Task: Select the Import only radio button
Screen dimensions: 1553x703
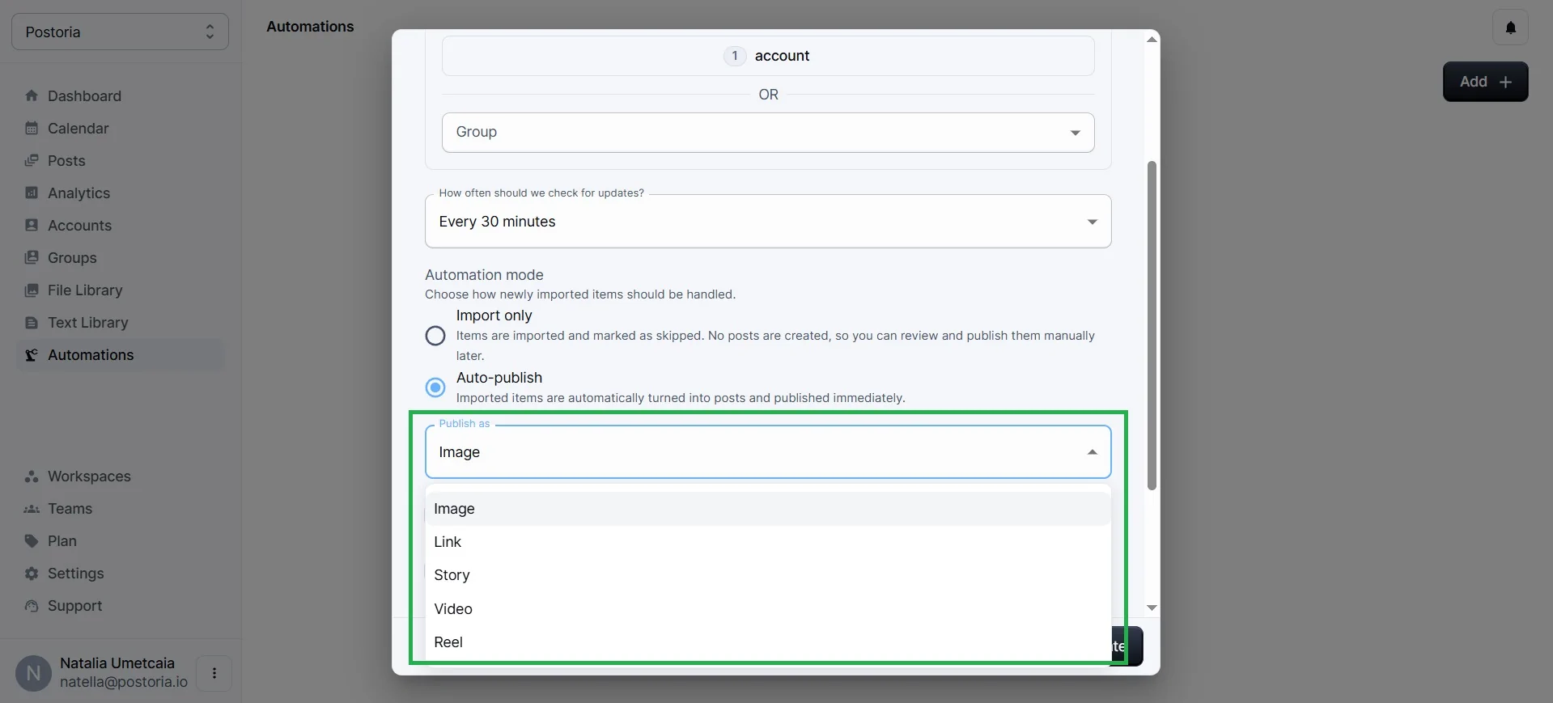Action: pyautogui.click(x=435, y=336)
